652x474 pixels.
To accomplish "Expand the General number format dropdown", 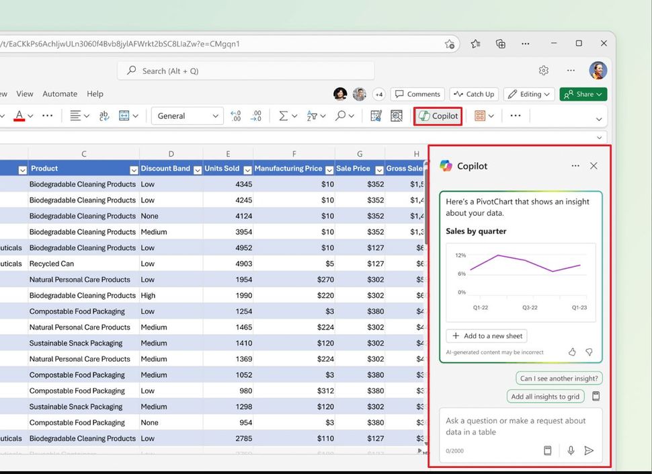I will pos(215,116).
